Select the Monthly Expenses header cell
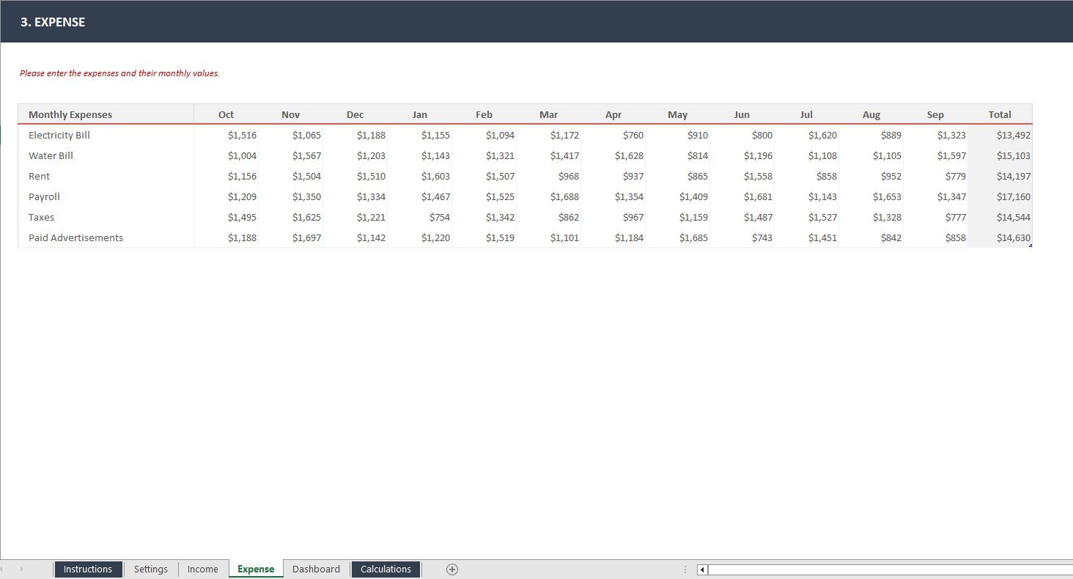 (106, 114)
